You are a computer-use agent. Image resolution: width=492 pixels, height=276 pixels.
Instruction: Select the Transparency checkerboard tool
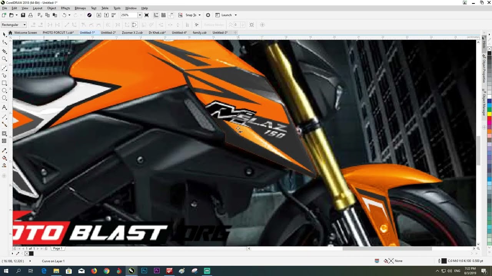(4, 141)
